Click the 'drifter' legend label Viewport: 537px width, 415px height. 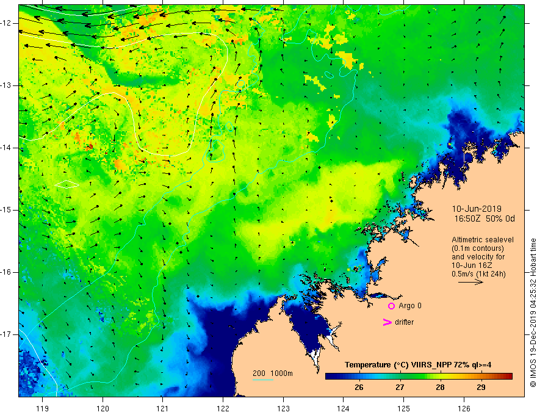click(404, 322)
